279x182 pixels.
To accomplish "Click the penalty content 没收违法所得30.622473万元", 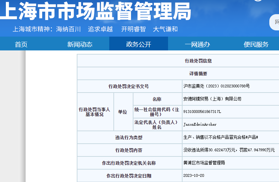I will 209,150.
